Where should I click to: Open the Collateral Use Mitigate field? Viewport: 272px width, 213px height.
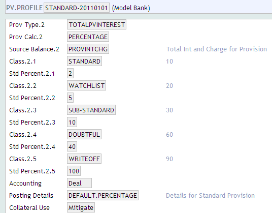pyautogui.click(x=81, y=207)
